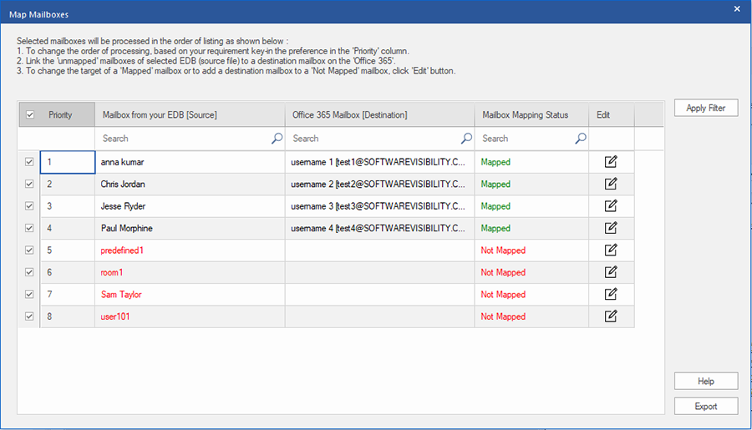
Task: Click priority number 8 cell
Action: [68, 316]
